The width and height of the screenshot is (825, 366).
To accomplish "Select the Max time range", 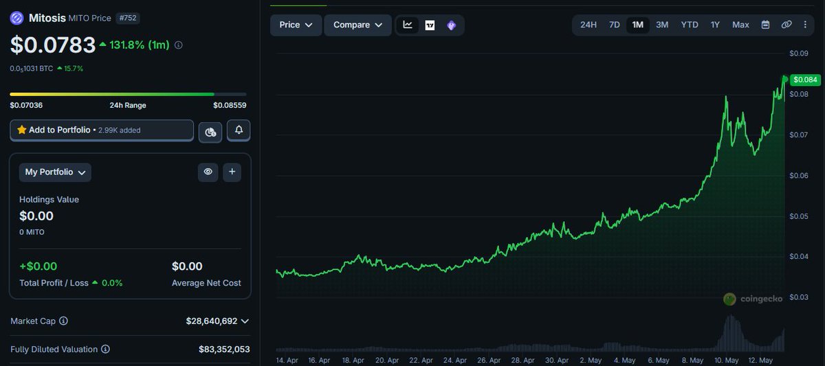I will coord(740,25).
